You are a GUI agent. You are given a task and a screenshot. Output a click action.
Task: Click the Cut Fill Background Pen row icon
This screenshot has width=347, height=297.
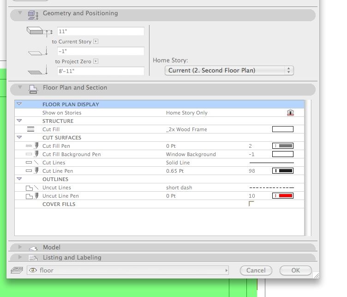(x=32, y=154)
